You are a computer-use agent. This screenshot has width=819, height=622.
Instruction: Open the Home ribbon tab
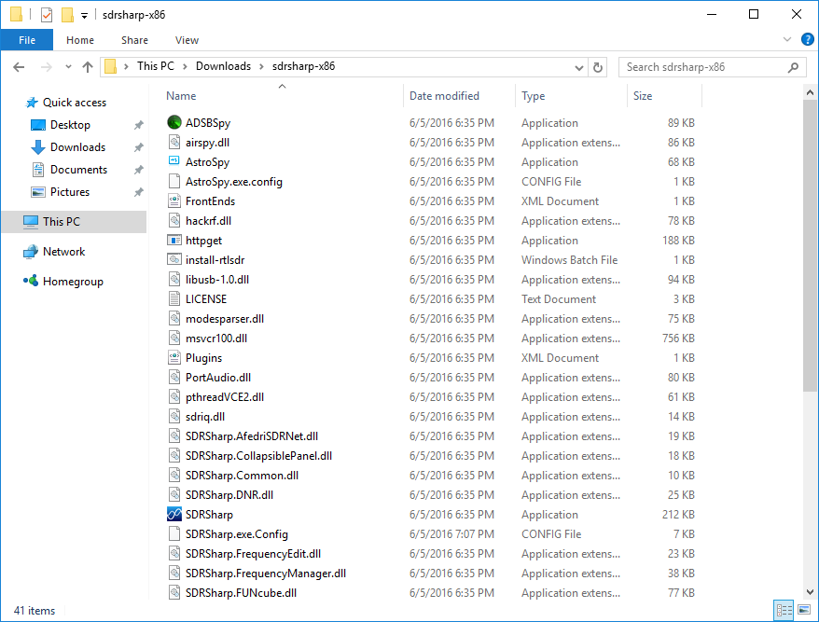pyautogui.click(x=80, y=40)
